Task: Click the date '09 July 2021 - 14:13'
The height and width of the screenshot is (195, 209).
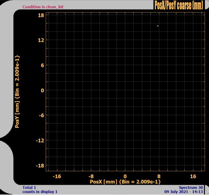Action: point(183,192)
